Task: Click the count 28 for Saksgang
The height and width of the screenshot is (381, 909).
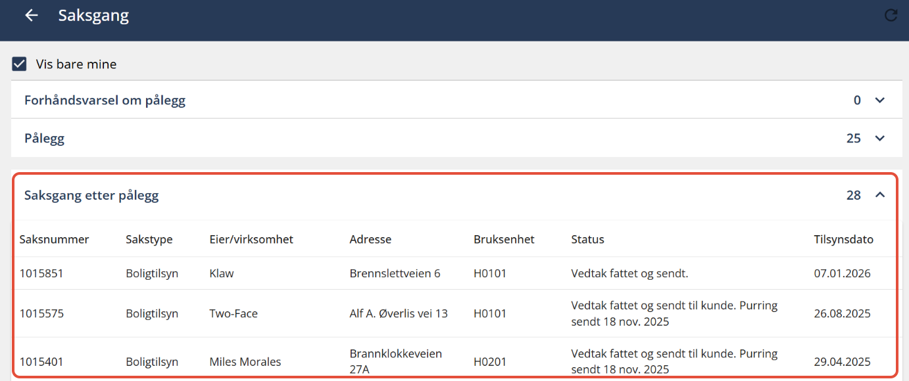Action: [854, 195]
